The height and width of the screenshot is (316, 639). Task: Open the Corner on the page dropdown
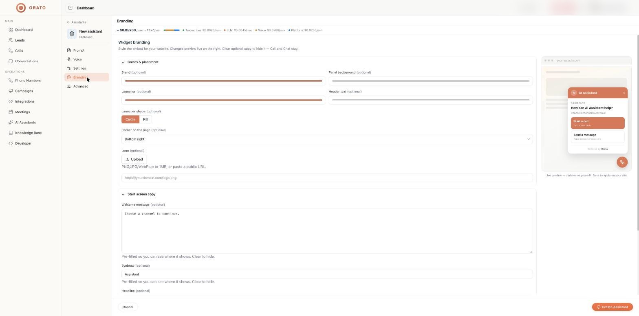click(327, 139)
